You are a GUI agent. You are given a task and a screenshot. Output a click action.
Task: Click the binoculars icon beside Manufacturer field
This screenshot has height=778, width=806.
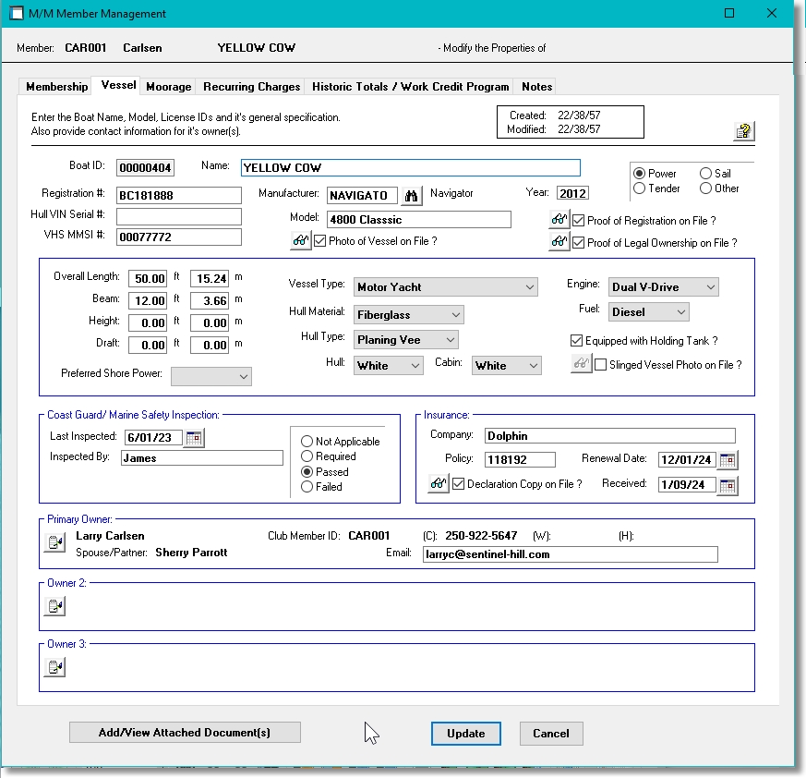pos(411,195)
